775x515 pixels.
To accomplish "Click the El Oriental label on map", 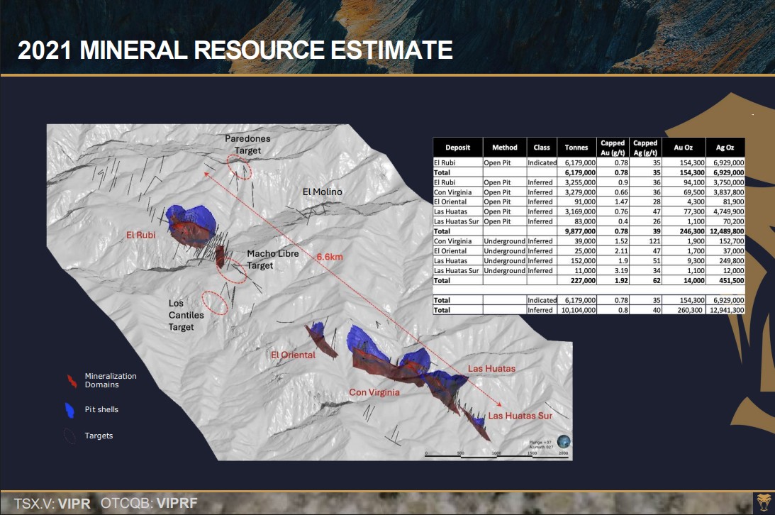I will tap(293, 355).
